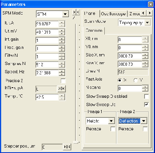Select Fast Axis X radio button
Image resolution: width=155 pixels, height=153 pixels.
120,80
